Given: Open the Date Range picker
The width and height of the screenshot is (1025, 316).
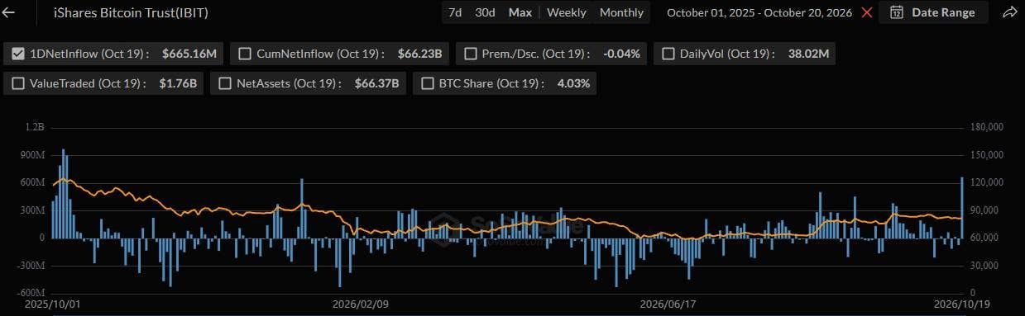Looking at the screenshot, I should tap(933, 12).
